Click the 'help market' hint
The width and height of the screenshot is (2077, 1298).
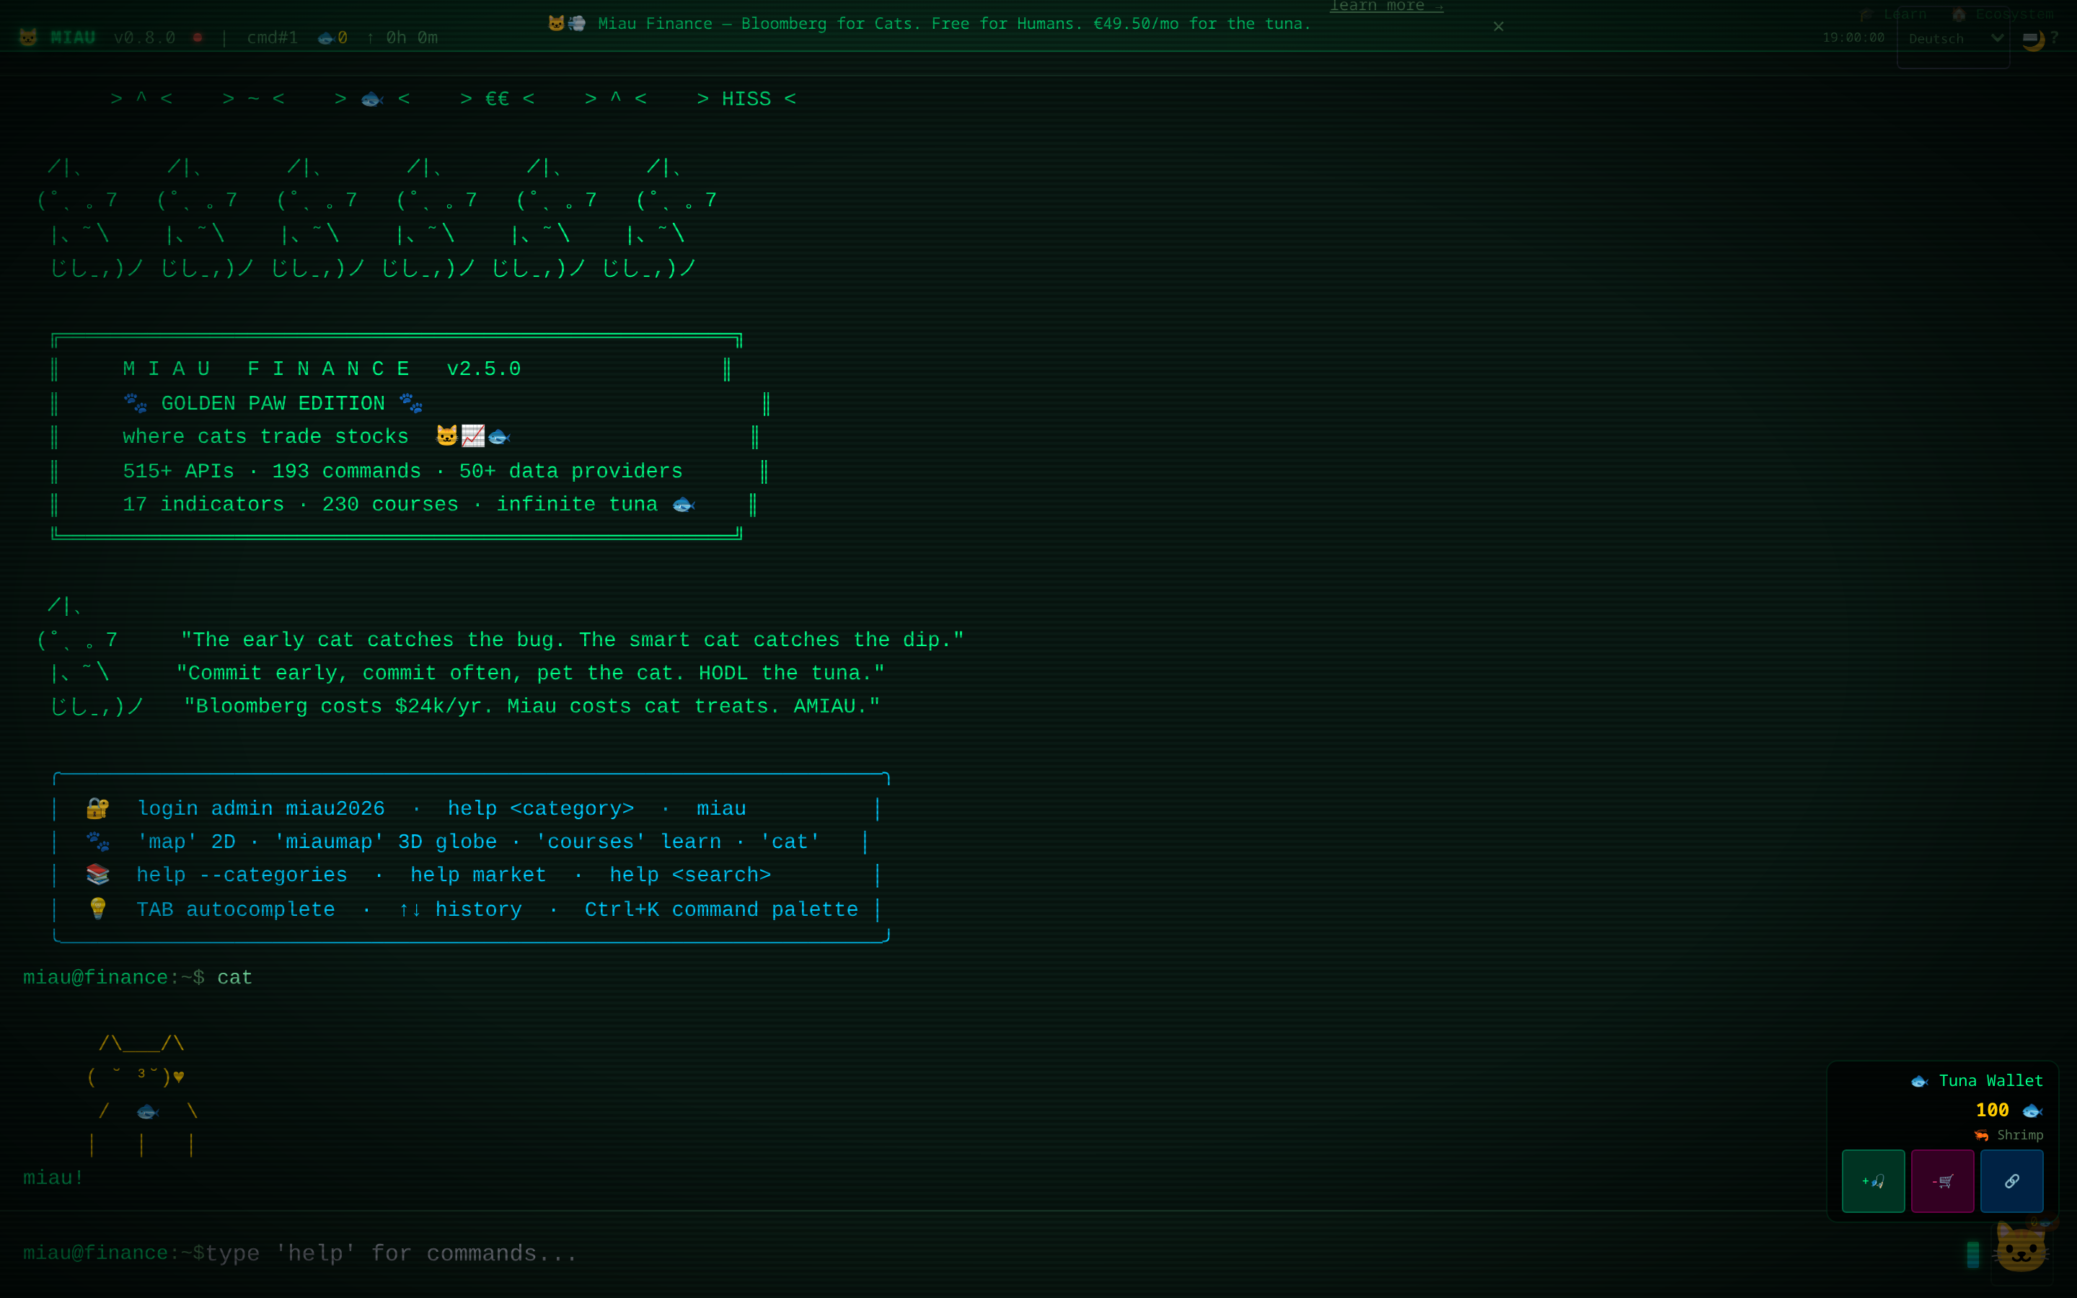click(478, 875)
